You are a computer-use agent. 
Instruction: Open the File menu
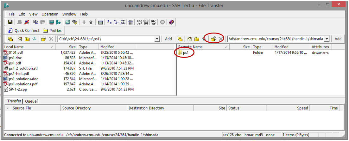(x=12, y=14)
